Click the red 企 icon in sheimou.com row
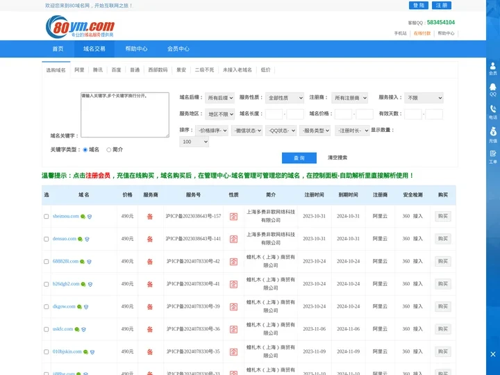This screenshot has width=500, height=375. (x=233, y=217)
